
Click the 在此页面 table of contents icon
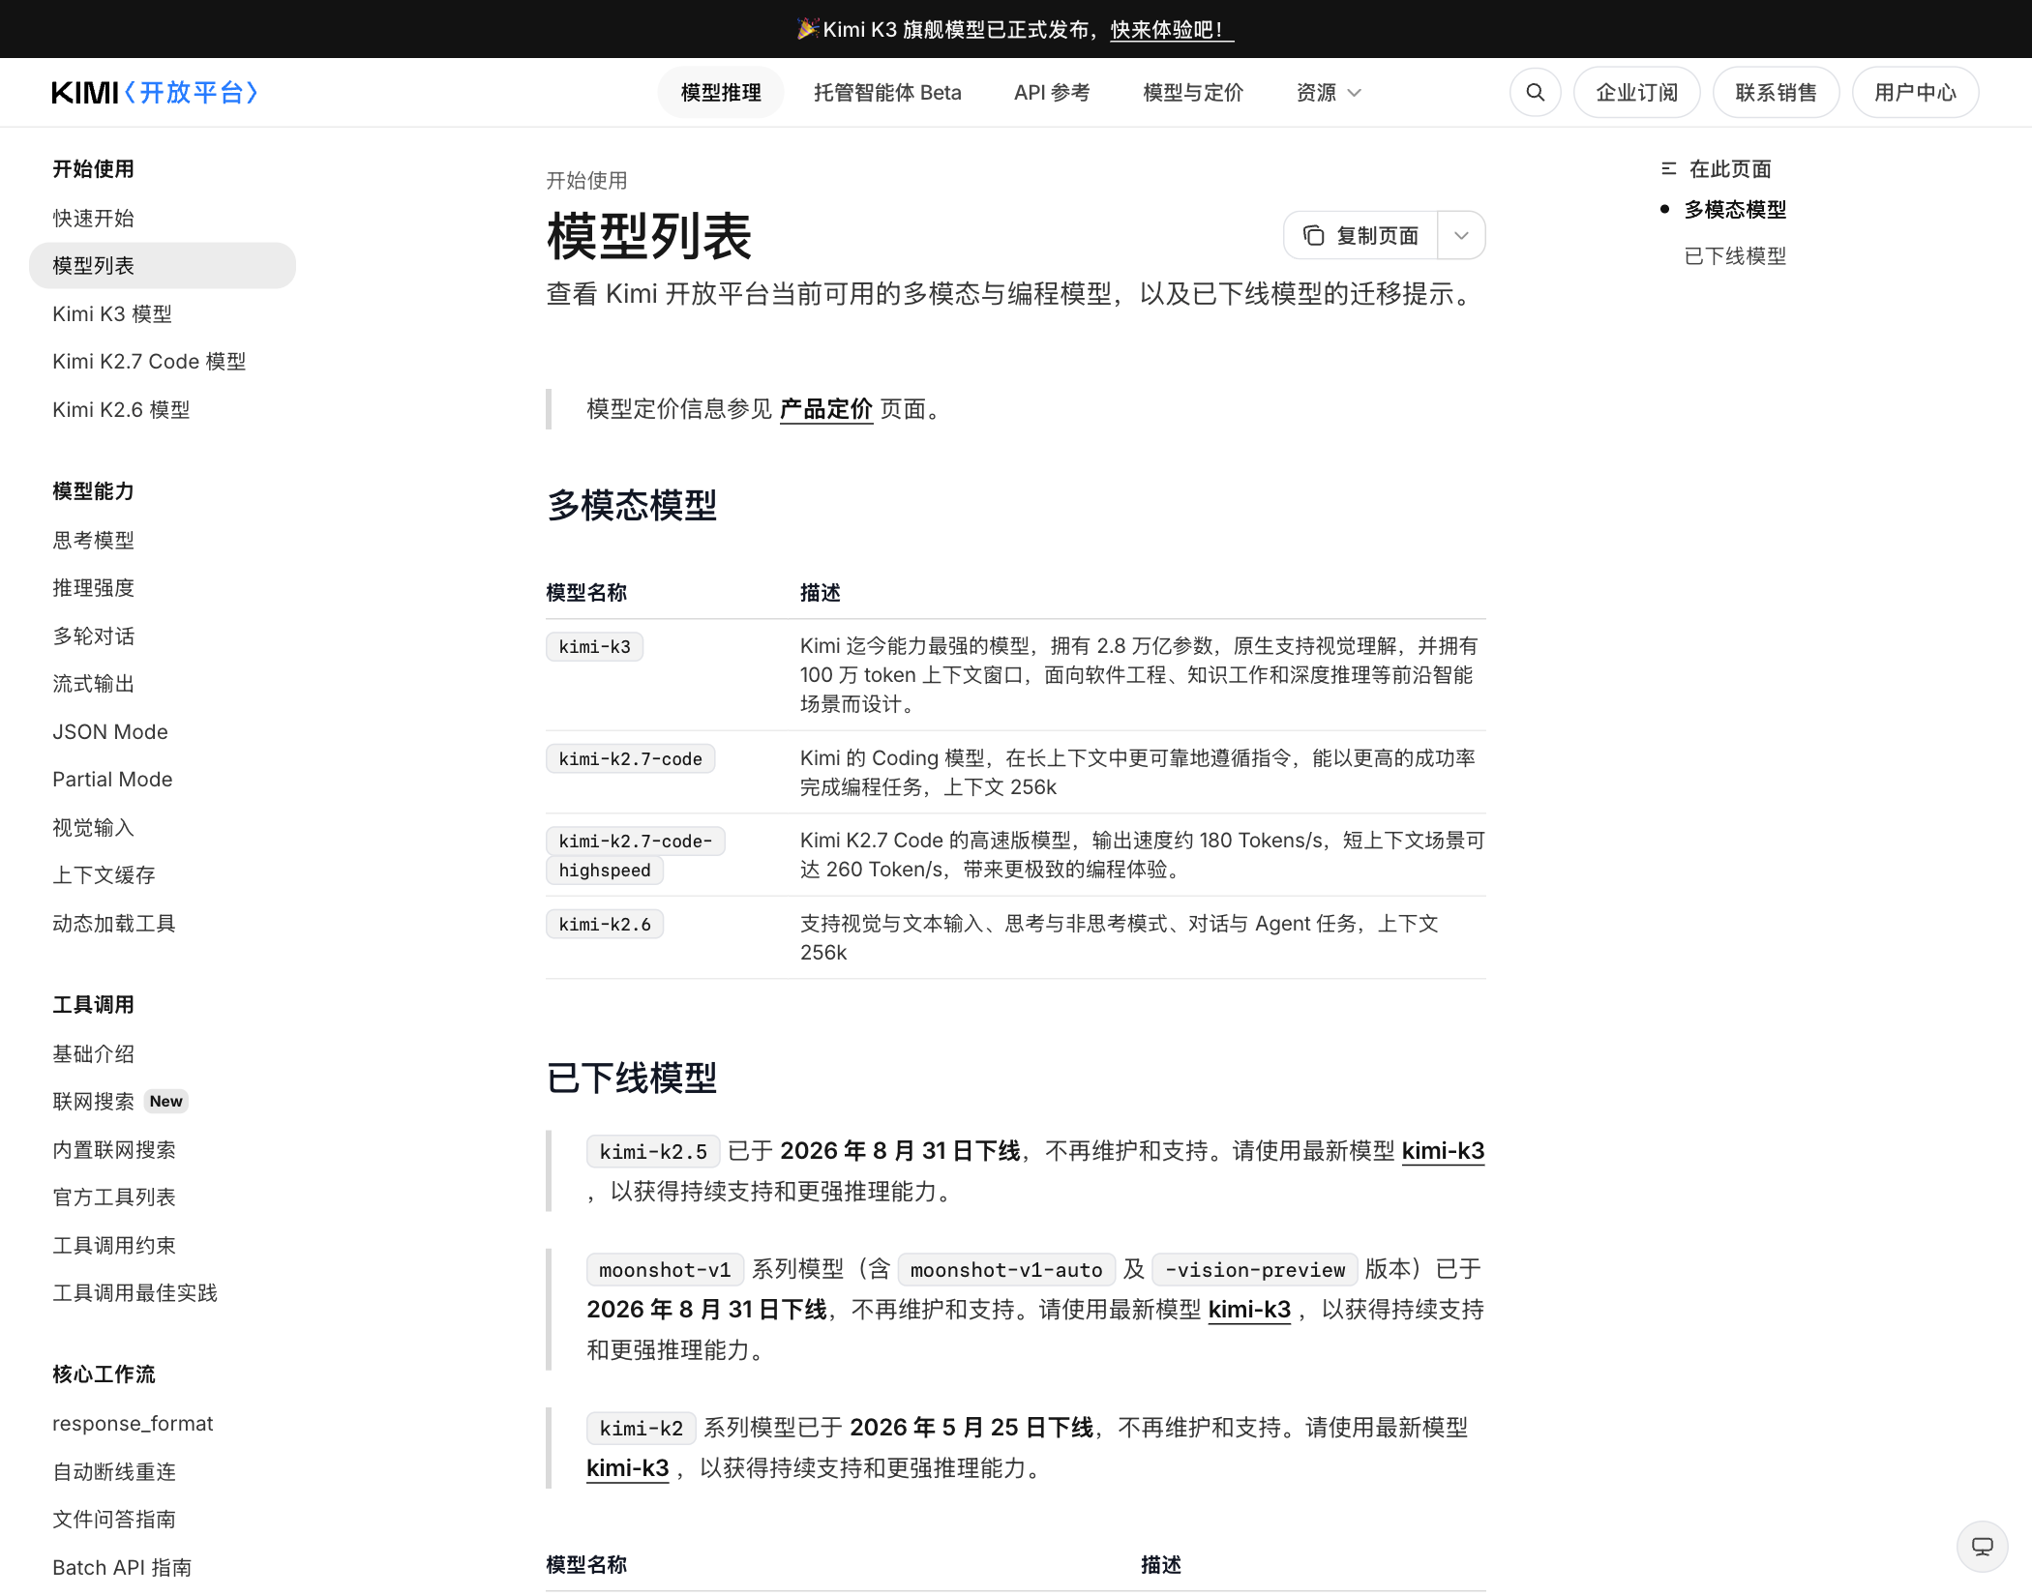1668,168
